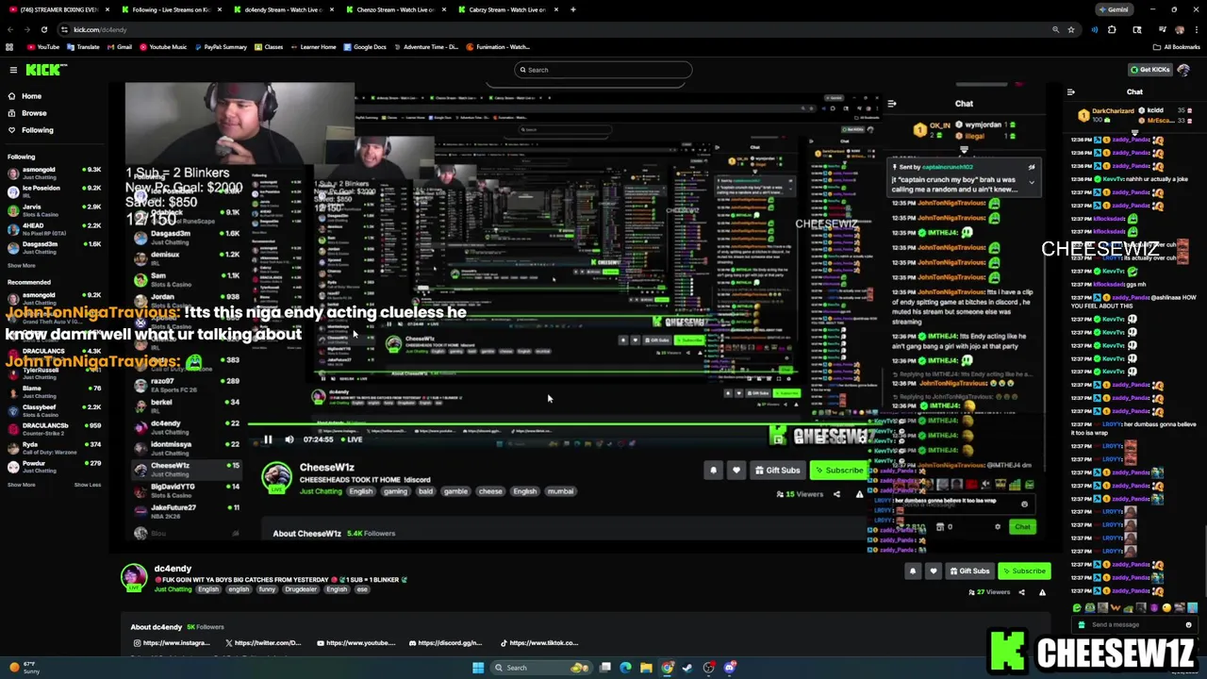The width and height of the screenshot is (1207, 679).
Task: Open Jarvis followed channel
Action: point(54,210)
